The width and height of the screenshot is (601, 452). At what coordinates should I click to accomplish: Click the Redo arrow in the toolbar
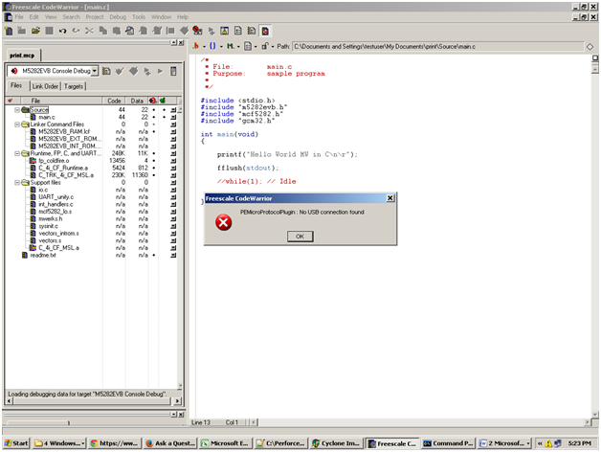pos(76,31)
